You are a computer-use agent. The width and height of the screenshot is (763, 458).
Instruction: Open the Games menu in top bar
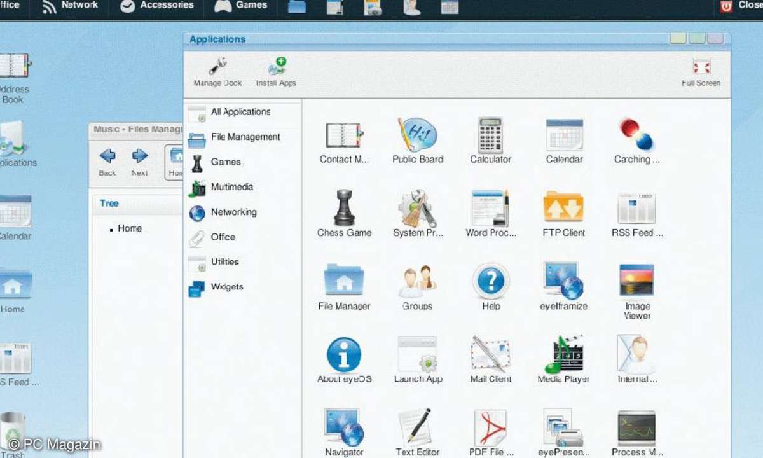tap(240, 6)
